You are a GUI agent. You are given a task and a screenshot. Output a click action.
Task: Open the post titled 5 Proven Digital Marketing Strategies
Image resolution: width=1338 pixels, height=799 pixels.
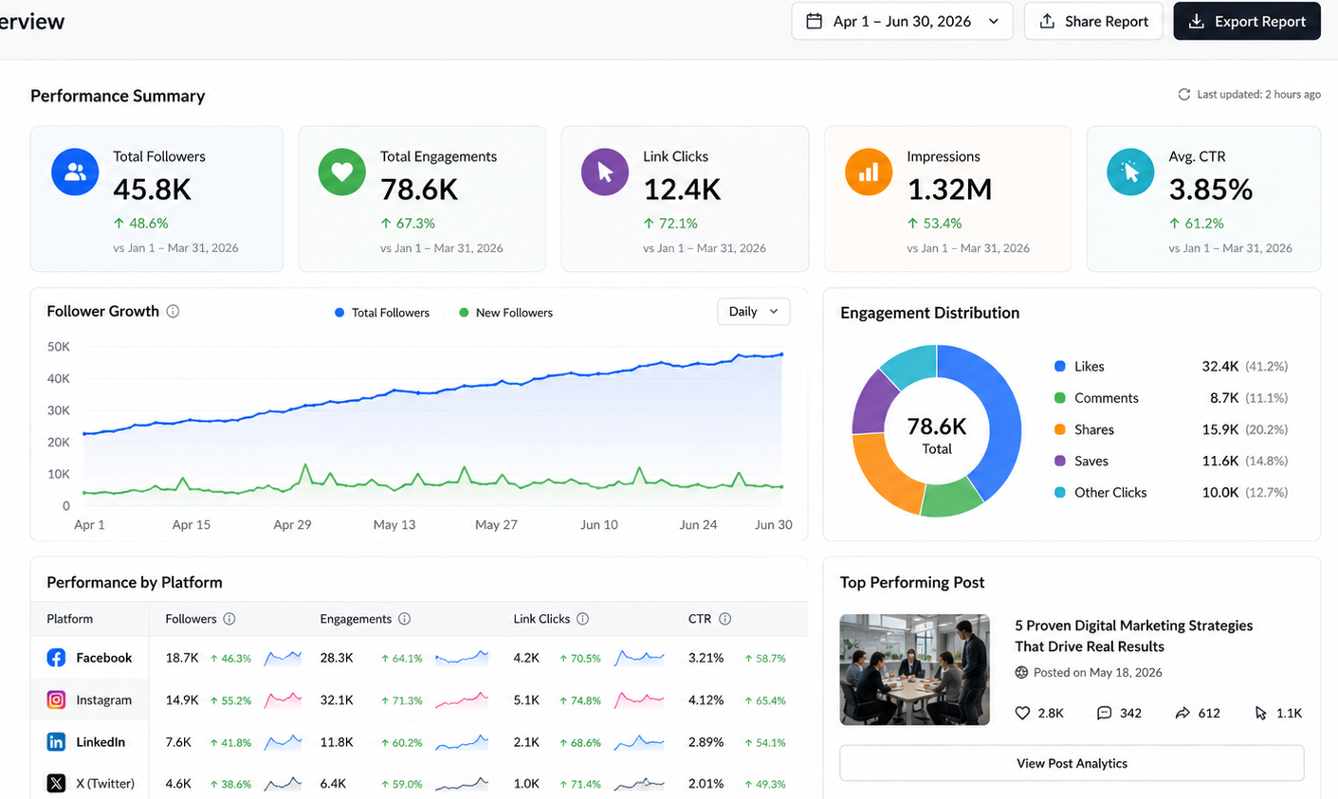point(1133,636)
